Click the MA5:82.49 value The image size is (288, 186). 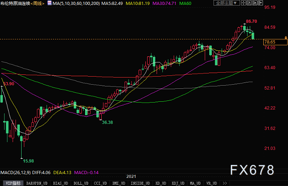pyautogui.click(x=112, y=3)
